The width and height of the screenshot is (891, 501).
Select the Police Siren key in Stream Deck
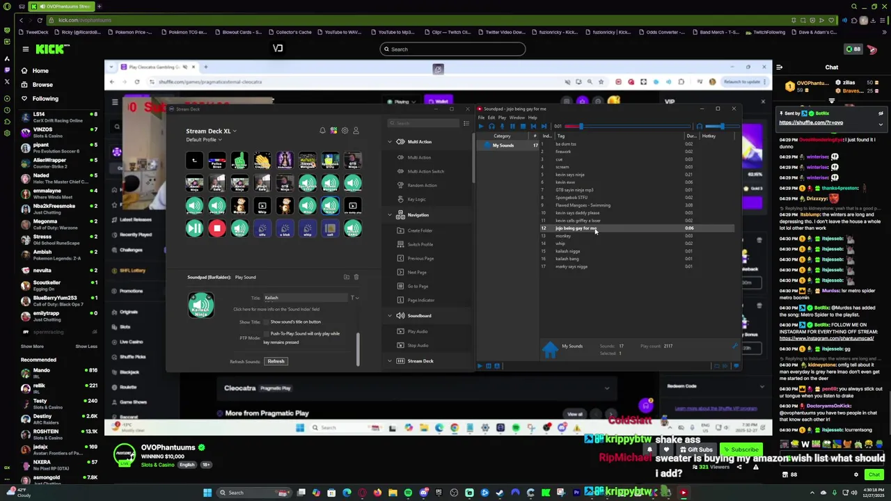(x=217, y=161)
